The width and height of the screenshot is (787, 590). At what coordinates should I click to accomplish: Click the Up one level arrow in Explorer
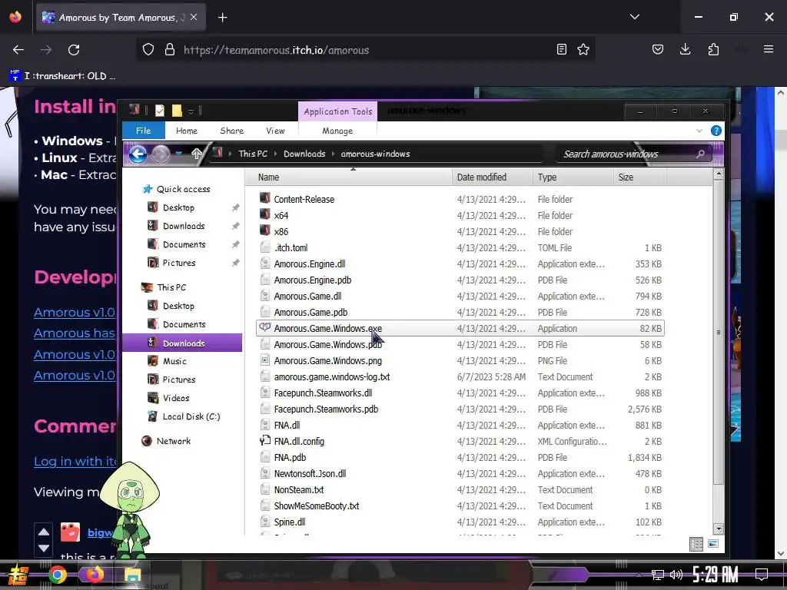(x=197, y=154)
